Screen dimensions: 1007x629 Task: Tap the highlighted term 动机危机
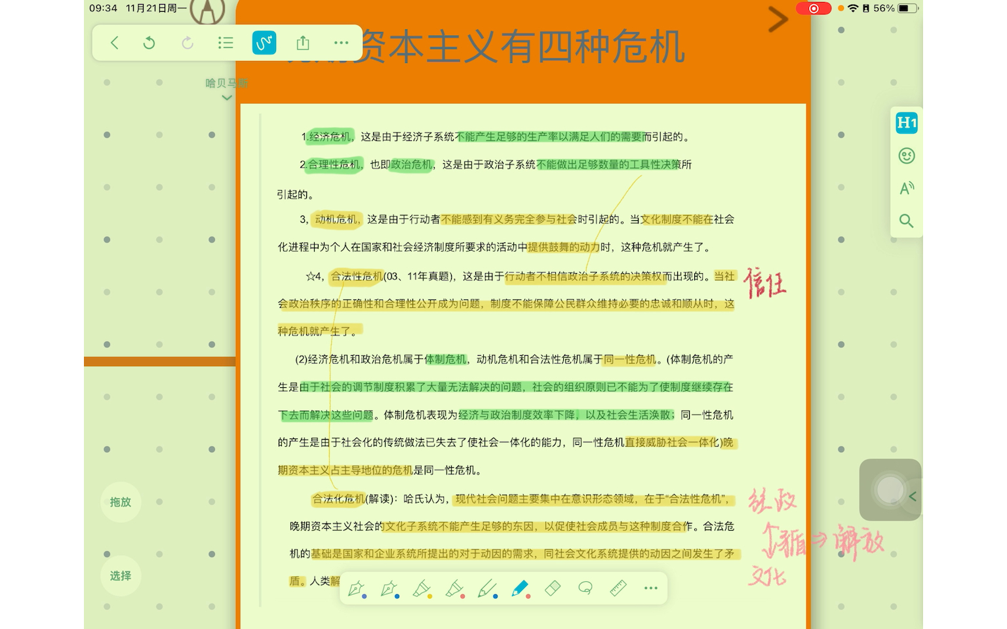point(336,219)
